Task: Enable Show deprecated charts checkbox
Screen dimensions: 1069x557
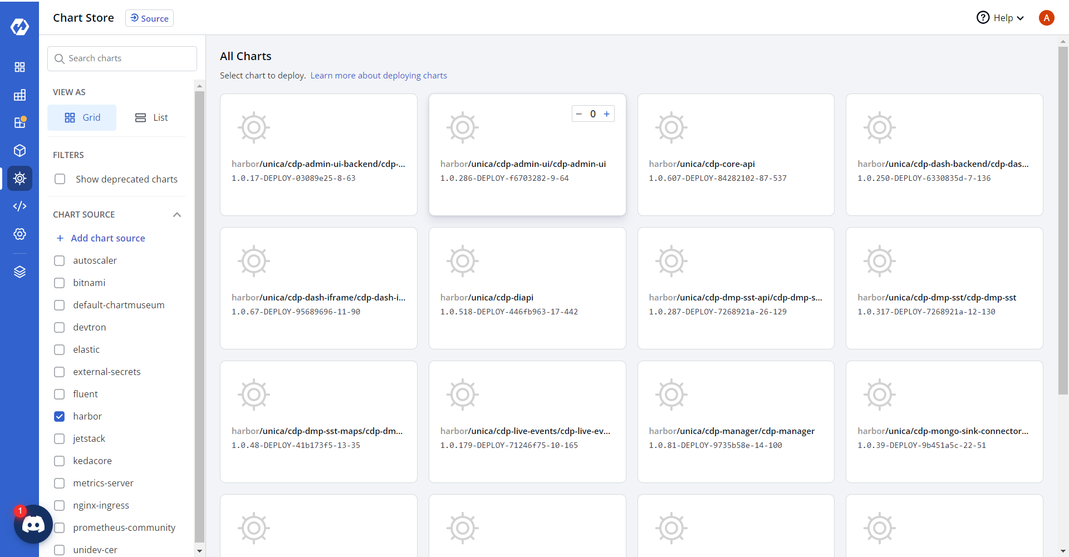Action: click(60, 179)
